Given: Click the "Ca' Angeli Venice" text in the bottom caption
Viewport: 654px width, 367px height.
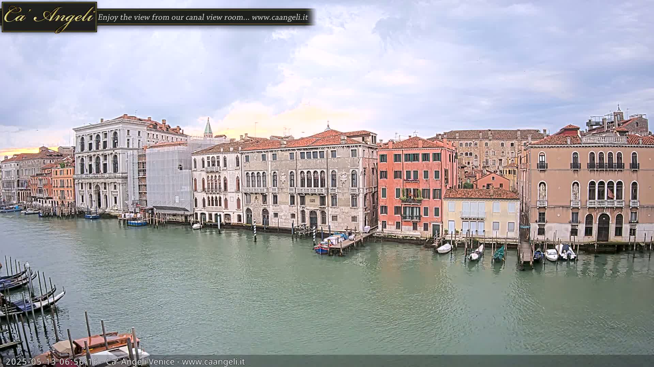Looking at the screenshot, I should point(140,362).
